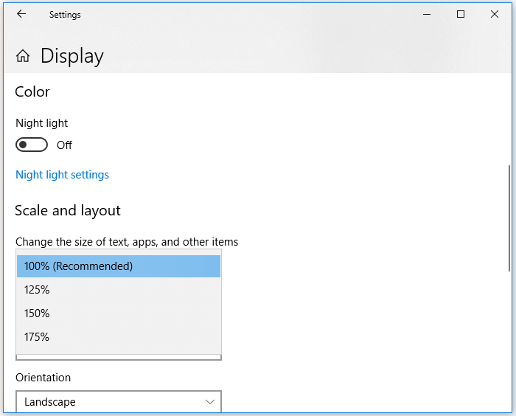Toggle the Night light switch
This screenshot has width=516, height=416.
pos(32,145)
